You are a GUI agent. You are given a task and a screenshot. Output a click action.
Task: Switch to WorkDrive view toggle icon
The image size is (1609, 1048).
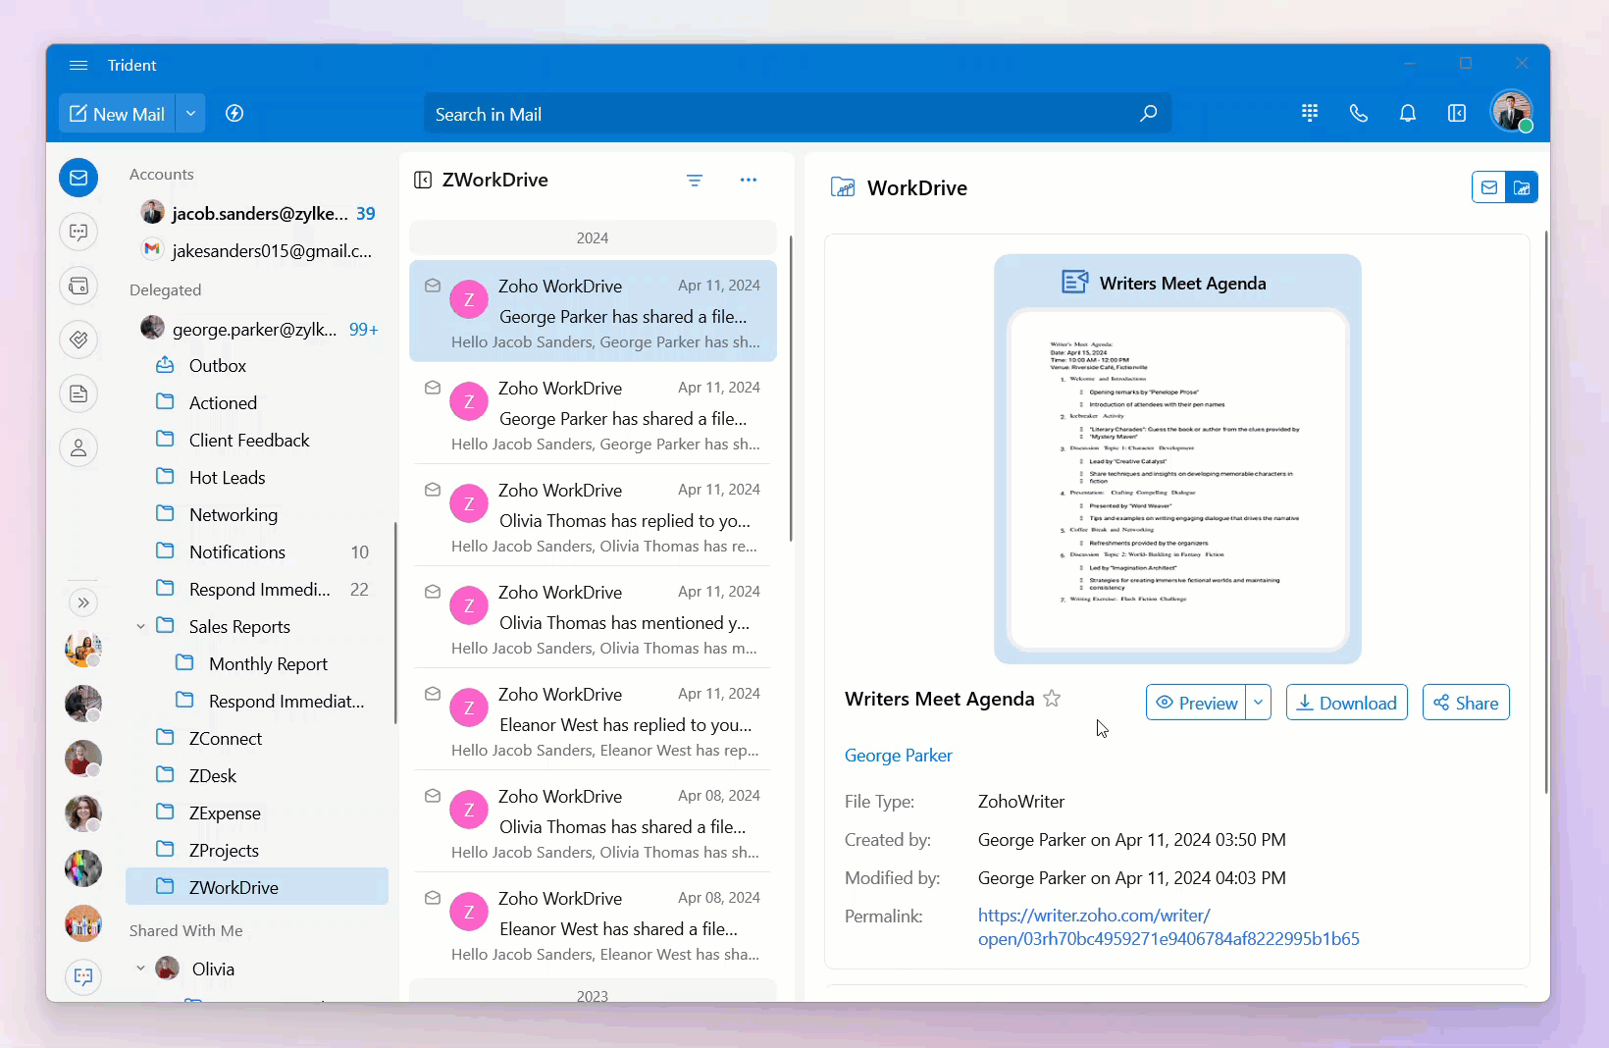[1522, 187]
